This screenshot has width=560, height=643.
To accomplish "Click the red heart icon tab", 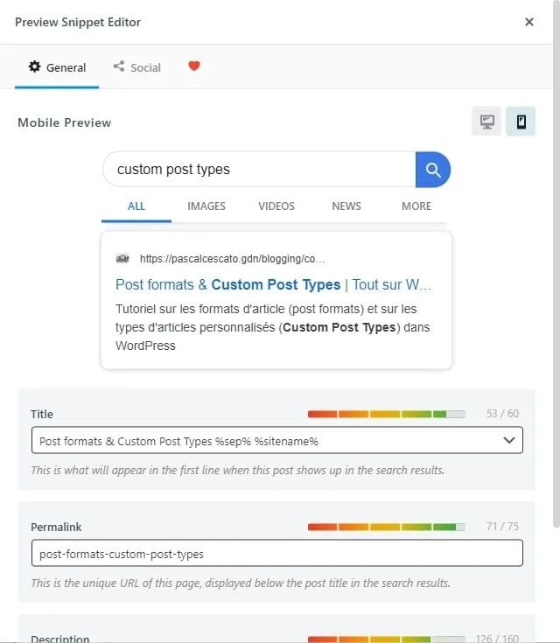I will point(194,66).
